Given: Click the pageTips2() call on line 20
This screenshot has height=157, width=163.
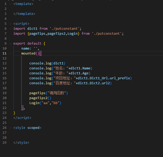Looking at the screenshot, I should click(x=40, y=98).
